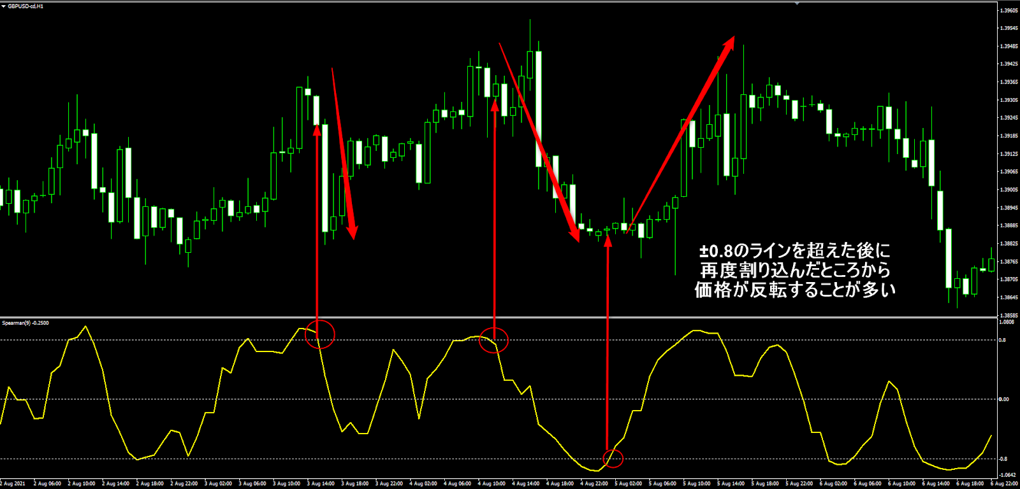Click the '5 Aug 18:00' time label
Viewport: 1020px width, 489px height.
tap(766, 484)
